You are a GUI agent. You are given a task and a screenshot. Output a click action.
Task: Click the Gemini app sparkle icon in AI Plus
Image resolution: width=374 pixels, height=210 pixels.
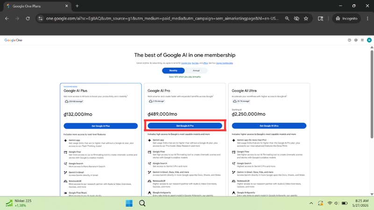pos(65,140)
